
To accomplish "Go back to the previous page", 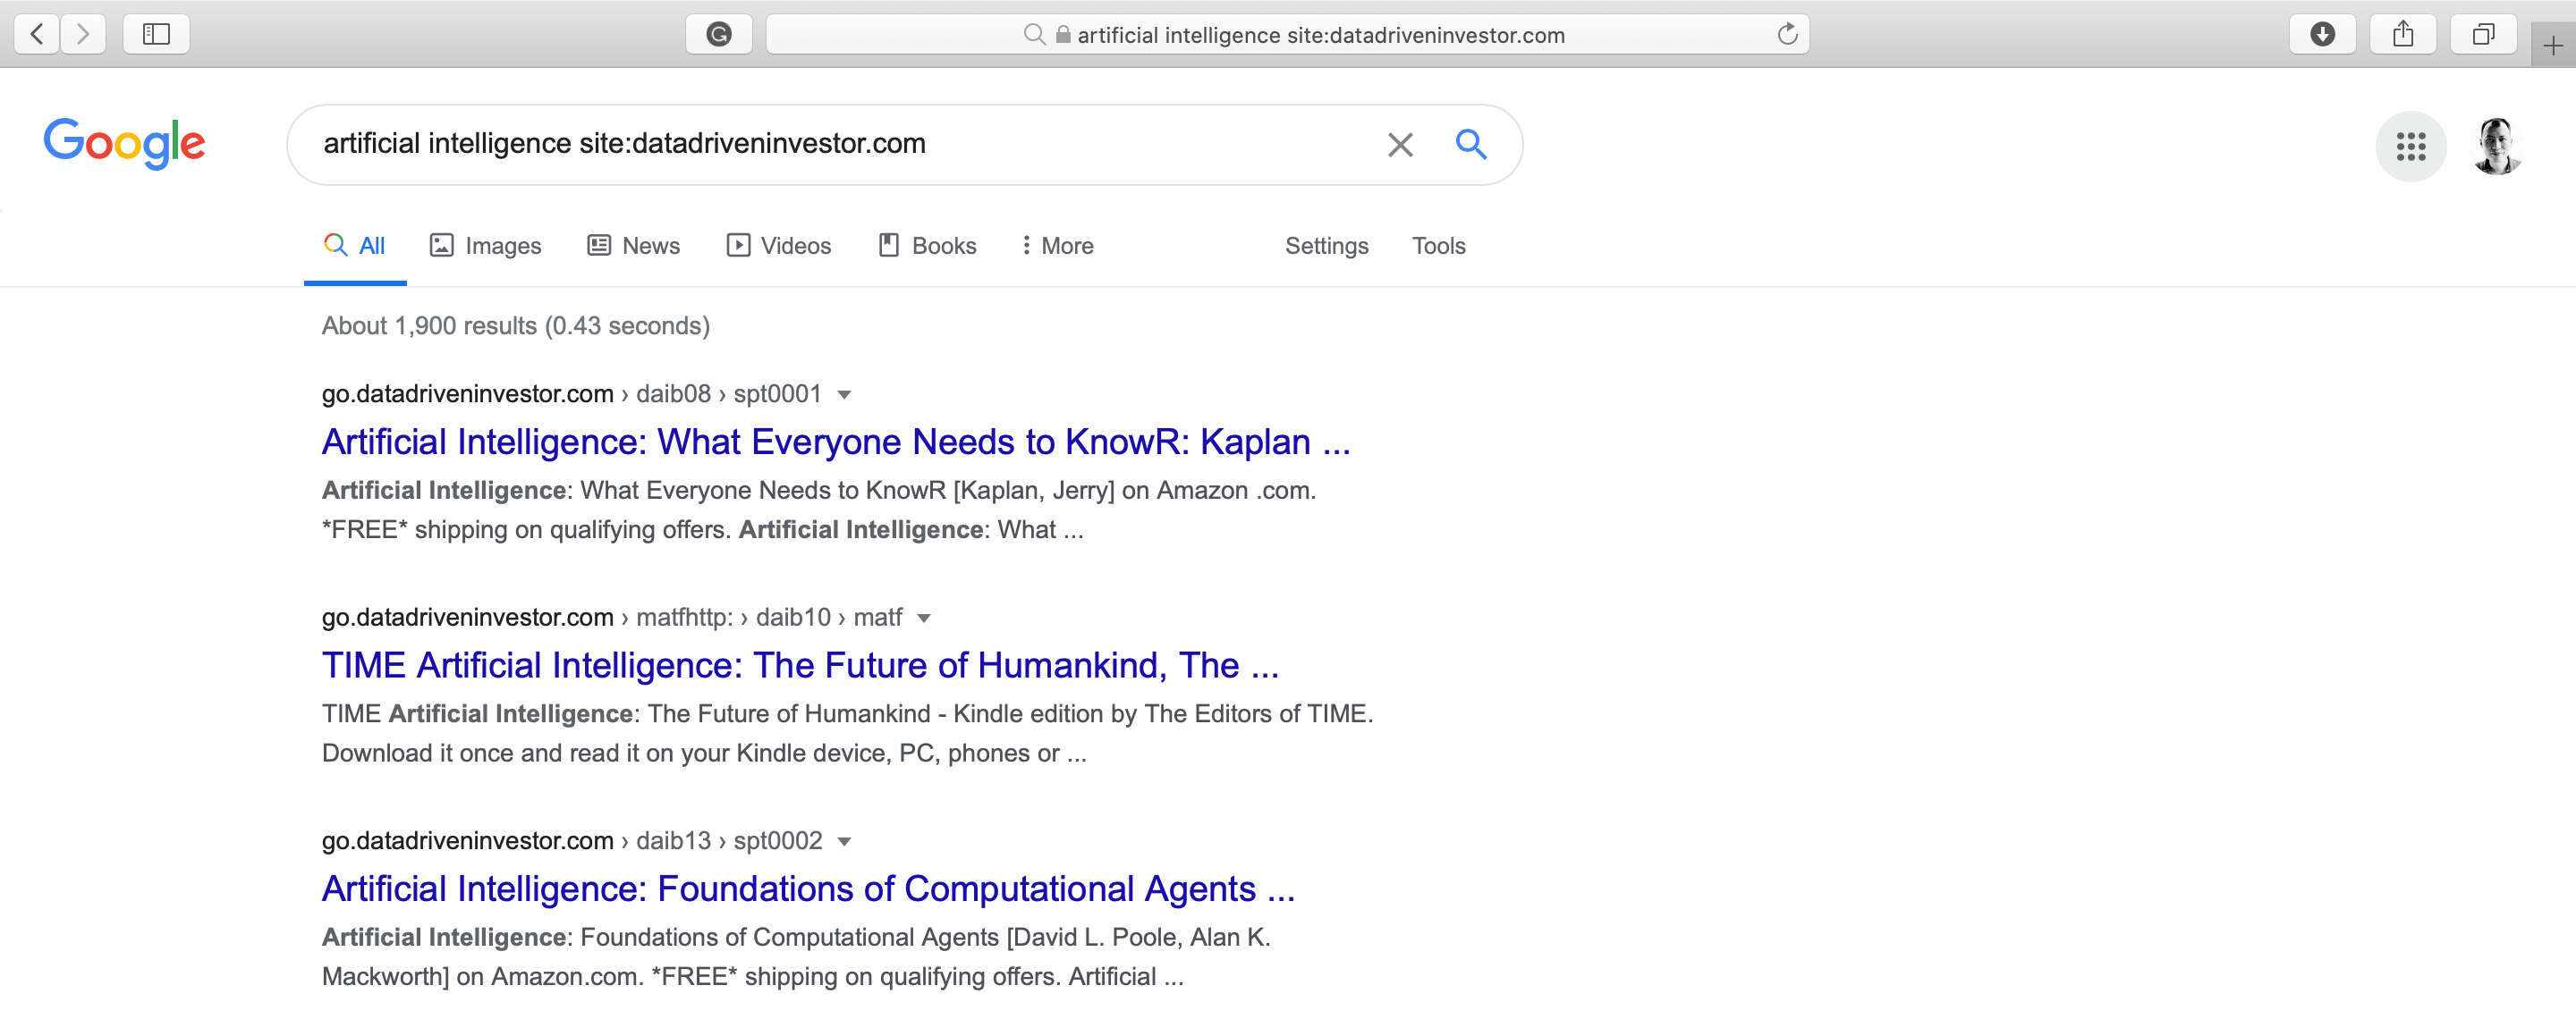I will point(37,35).
